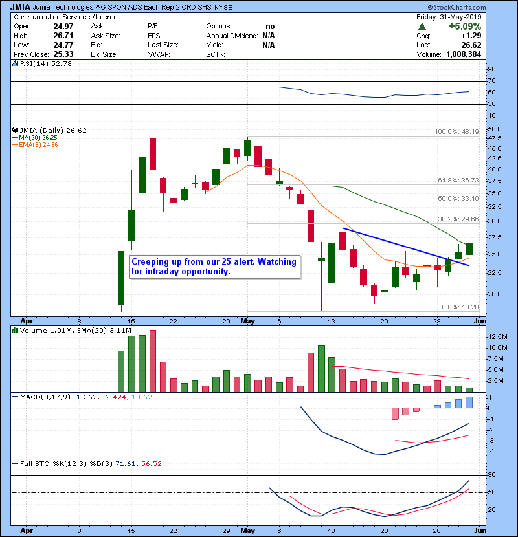Click the 'Jun' label on price chart axis
Viewport: 518px width, 537px height.
coord(480,322)
